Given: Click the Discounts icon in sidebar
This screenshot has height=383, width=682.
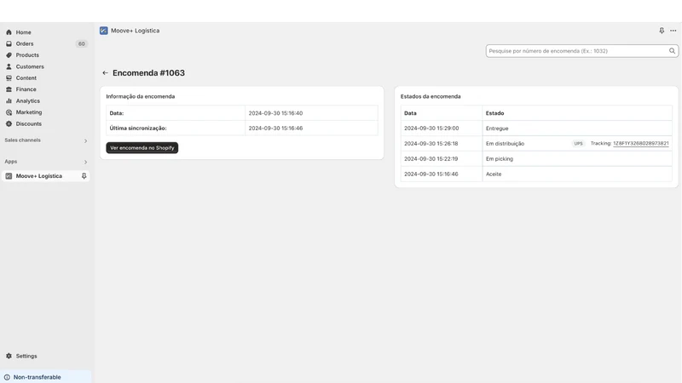Looking at the screenshot, I should pyautogui.click(x=9, y=123).
